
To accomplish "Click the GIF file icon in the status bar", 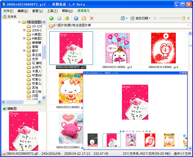I will [4, 154].
